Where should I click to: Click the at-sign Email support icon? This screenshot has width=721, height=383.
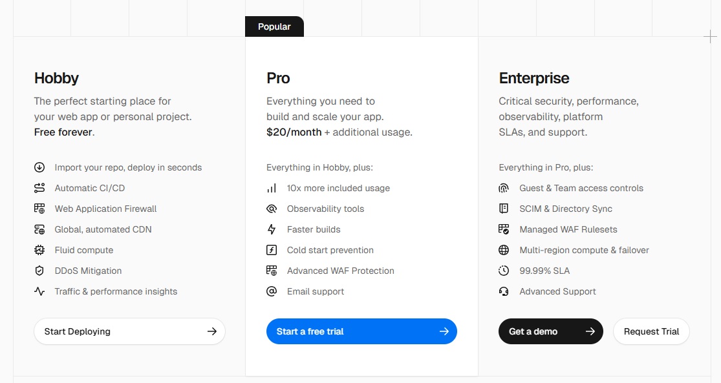[272, 292]
